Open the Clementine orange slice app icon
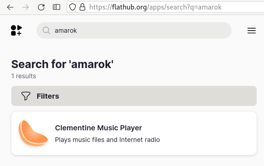The height and width of the screenshot is (166, 264). 33,133
